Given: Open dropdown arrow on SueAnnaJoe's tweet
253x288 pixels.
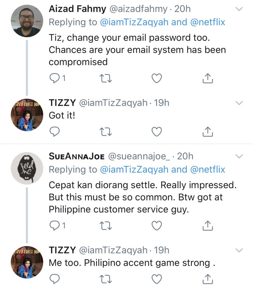Looking at the screenshot, I should 239,156.
